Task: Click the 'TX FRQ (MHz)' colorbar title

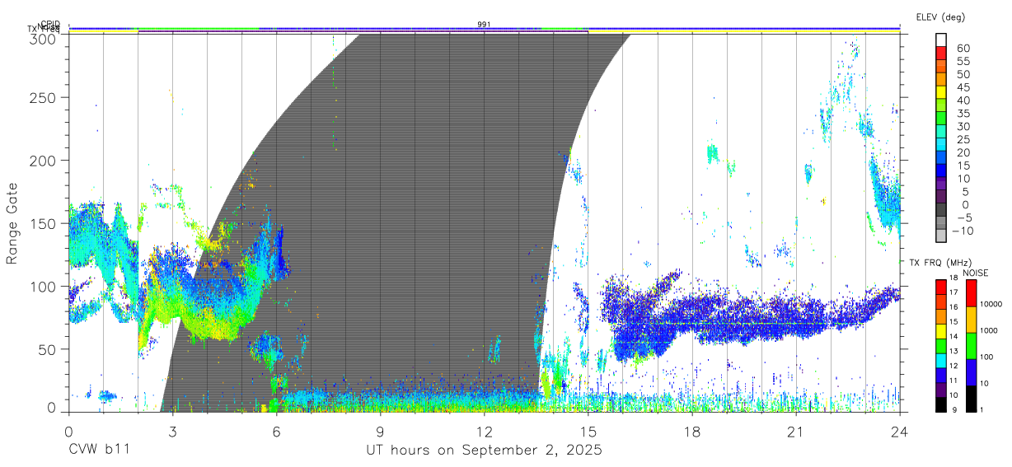Action: pos(940,263)
